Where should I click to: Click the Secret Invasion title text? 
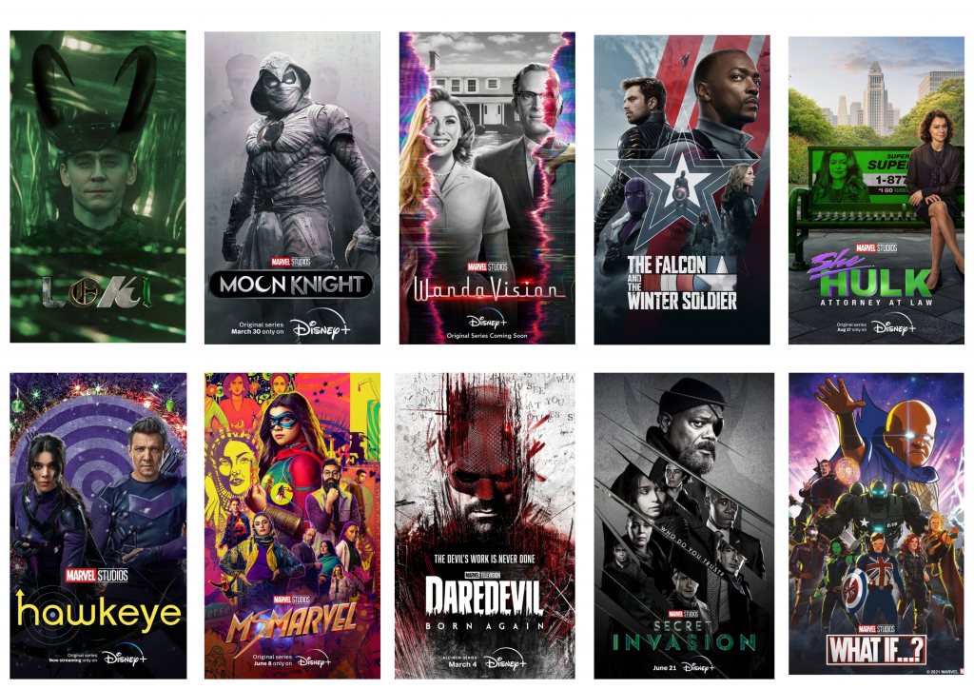pos(684,637)
